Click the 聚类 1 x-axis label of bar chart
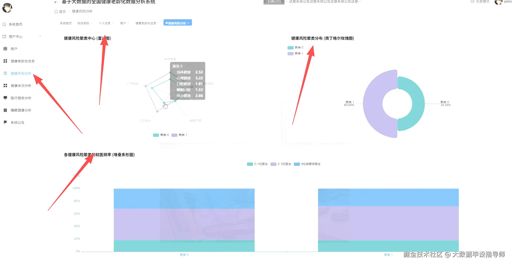 [388, 255]
